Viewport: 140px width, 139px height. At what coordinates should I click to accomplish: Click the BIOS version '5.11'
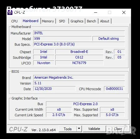[x=79, y=83]
